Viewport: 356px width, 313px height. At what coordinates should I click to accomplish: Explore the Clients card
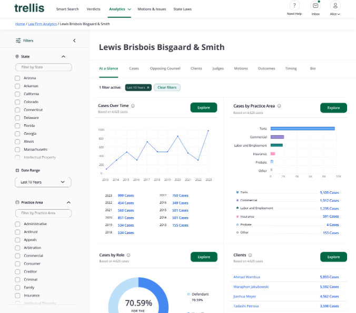pos(333,257)
